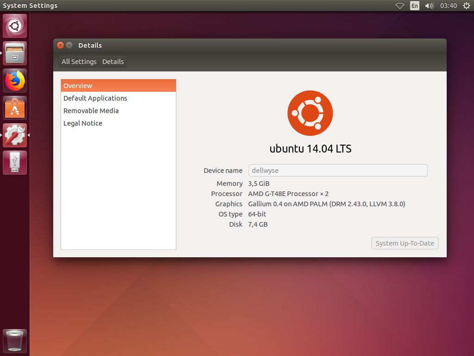The height and width of the screenshot is (356, 474).
Task: Click the System Up-To-Date button
Action: [x=405, y=243]
